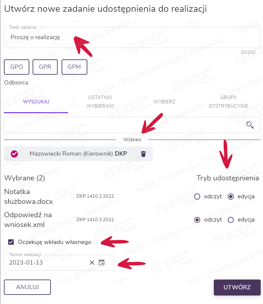Click the magnifying glass search icon
The image size is (263, 304).
point(250,125)
